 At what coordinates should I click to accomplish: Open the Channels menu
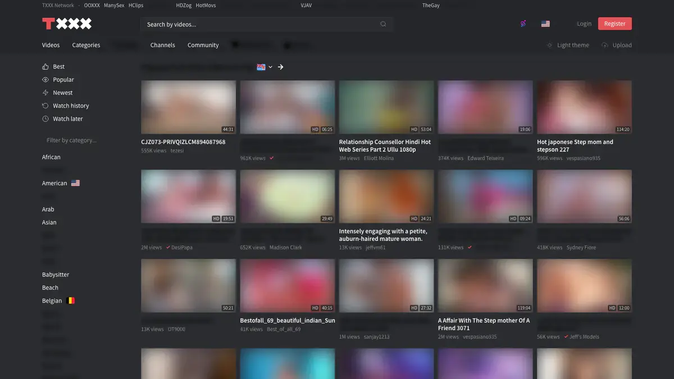click(162, 45)
